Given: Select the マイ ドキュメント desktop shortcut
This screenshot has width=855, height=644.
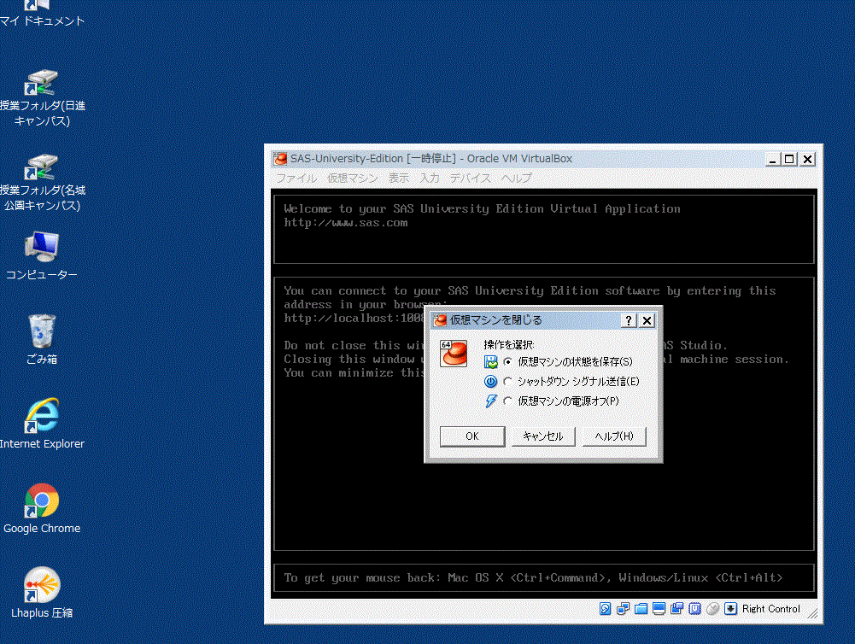Looking at the screenshot, I should coord(42,14).
